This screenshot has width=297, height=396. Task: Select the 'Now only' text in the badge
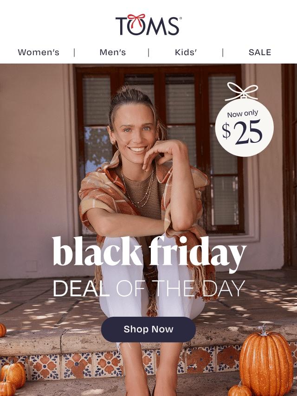point(242,114)
